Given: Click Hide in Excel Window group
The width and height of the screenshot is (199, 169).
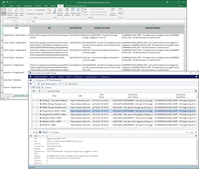Looking at the screenshot, I should (84, 12).
